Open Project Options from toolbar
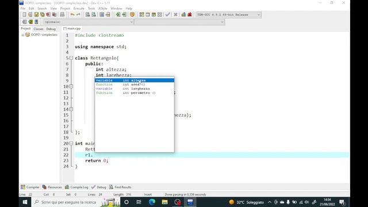 pos(132,14)
